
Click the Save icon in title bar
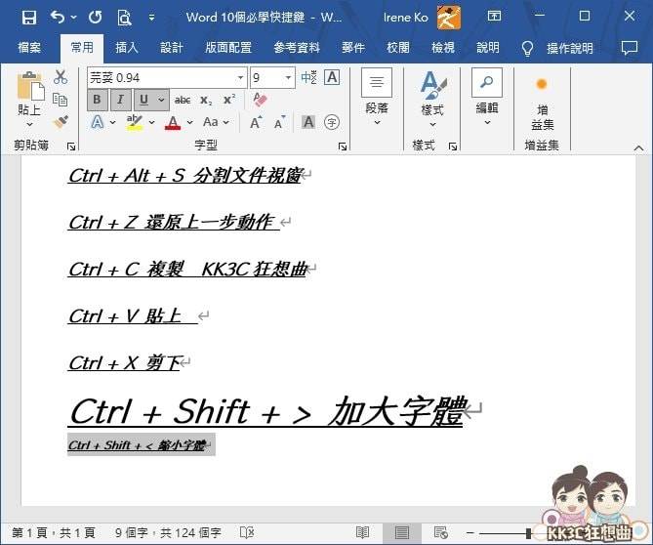pyautogui.click(x=29, y=18)
